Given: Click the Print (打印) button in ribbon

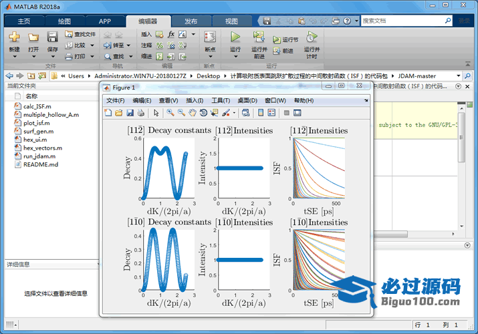Looking at the screenshot, I should click(x=76, y=56).
